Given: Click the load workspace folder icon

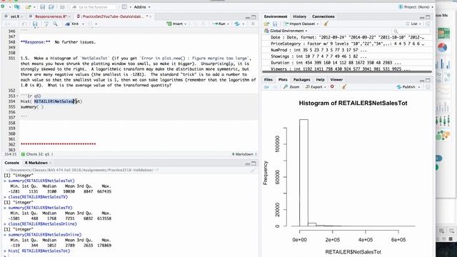Looking at the screenshot, I should tap(266, 24).
